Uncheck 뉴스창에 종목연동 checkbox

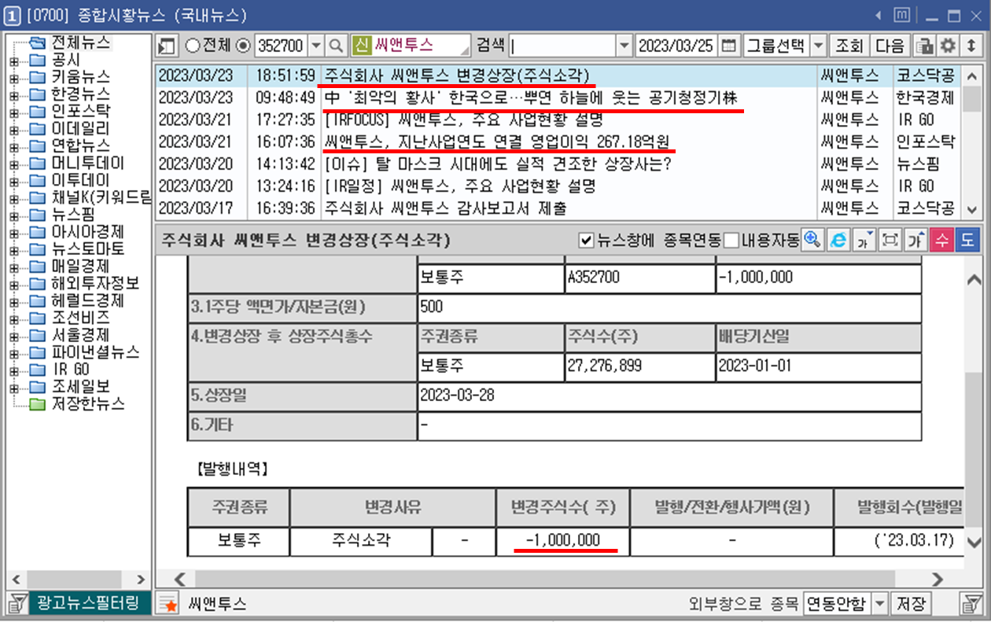pyautogui.click(x=585, y=240)
